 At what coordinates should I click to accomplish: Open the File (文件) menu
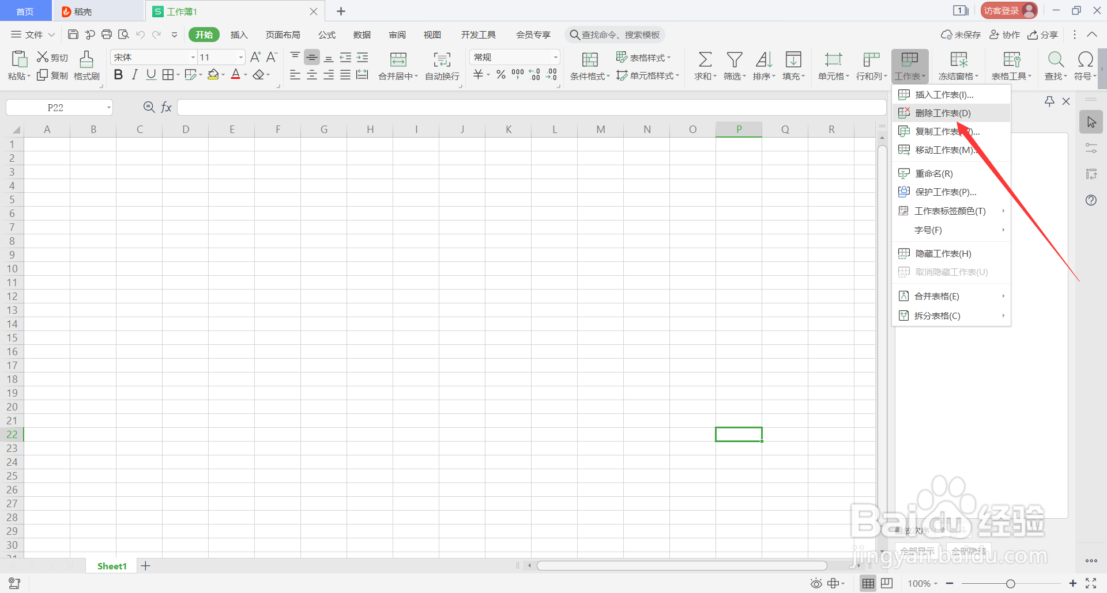(x=33, y=35)
